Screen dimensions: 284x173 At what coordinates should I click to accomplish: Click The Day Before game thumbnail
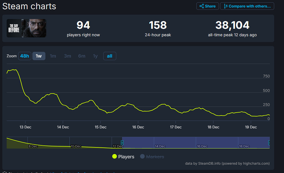coord(26,28)
